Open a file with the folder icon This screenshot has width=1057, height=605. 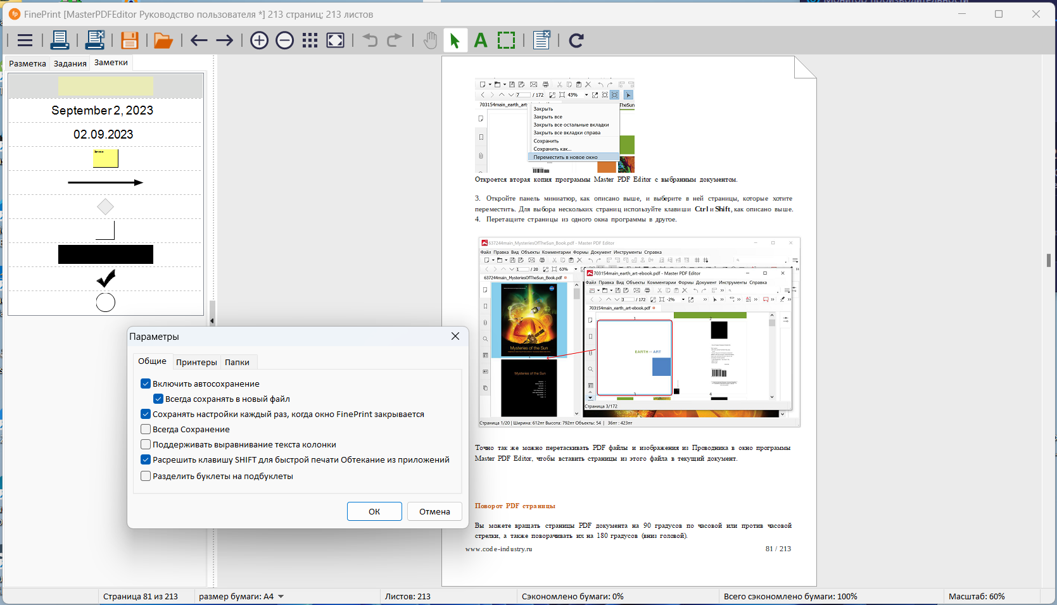tap(163, 41)
